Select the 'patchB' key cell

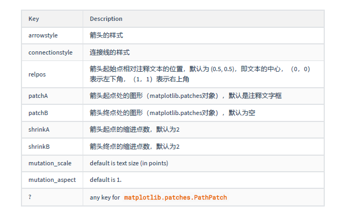52,113
